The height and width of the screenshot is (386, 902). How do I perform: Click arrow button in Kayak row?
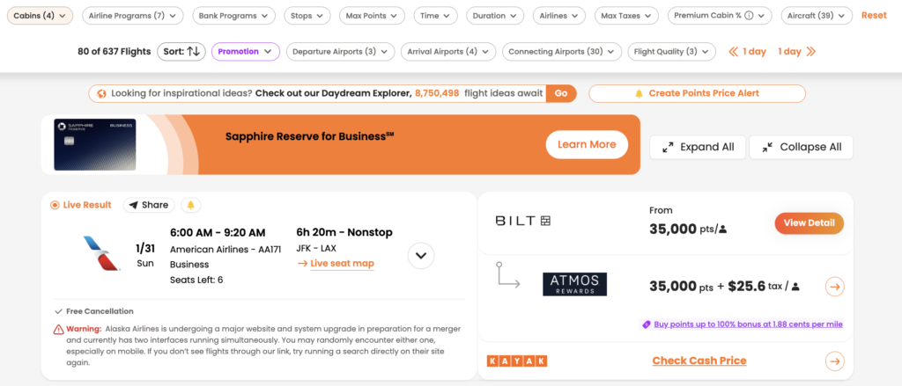pos(835,361)
